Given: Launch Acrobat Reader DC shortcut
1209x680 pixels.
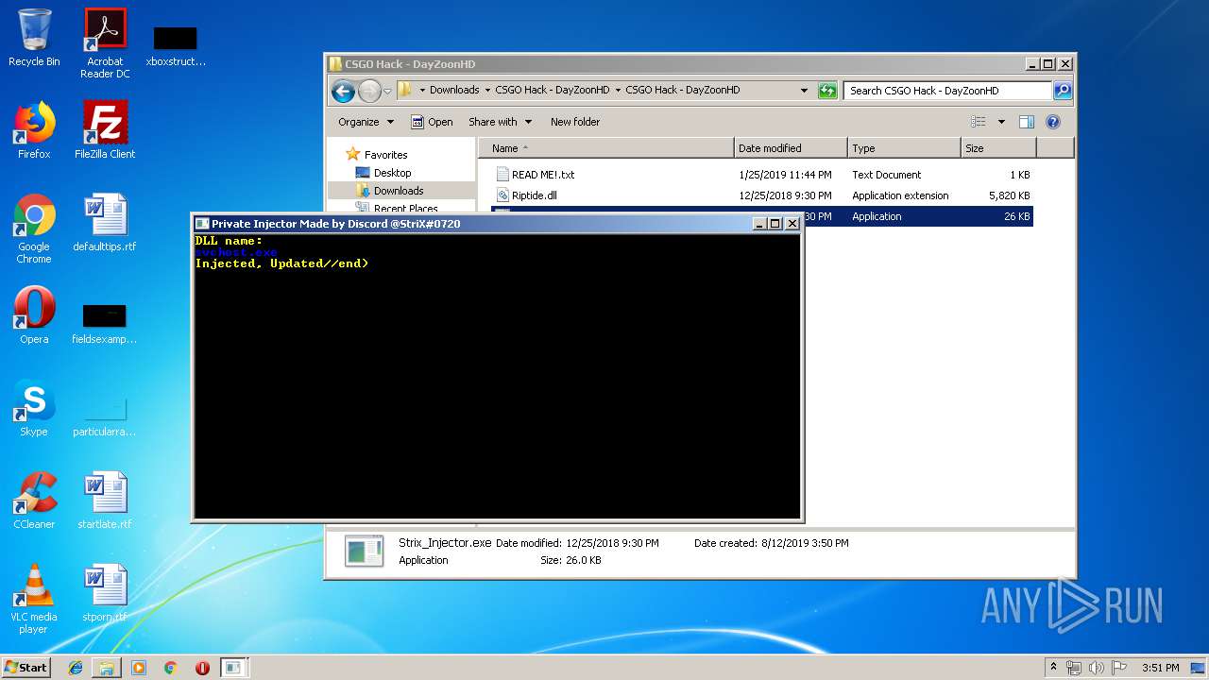Looking at the screenshot, I should (105, 43).
